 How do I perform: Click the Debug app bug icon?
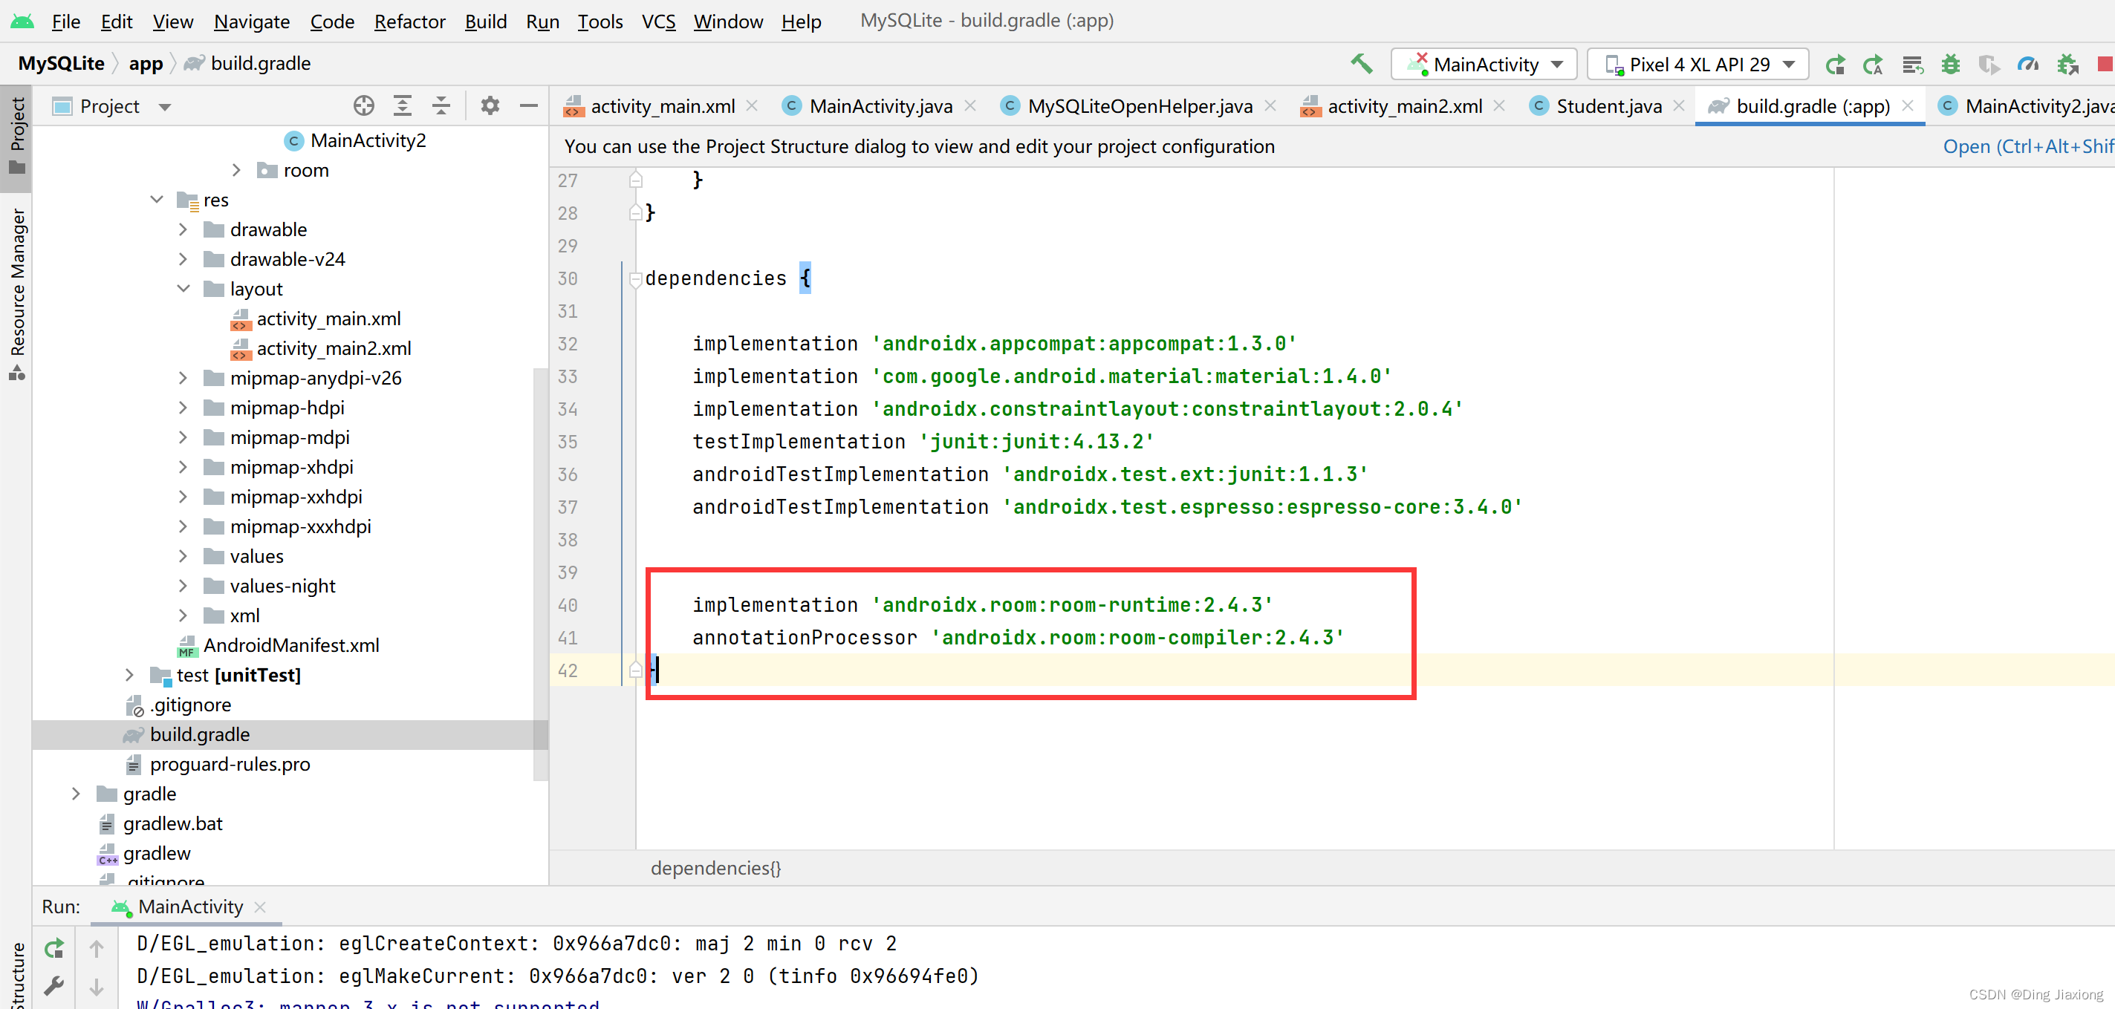pyautogui.click(x=1950, y=64)
